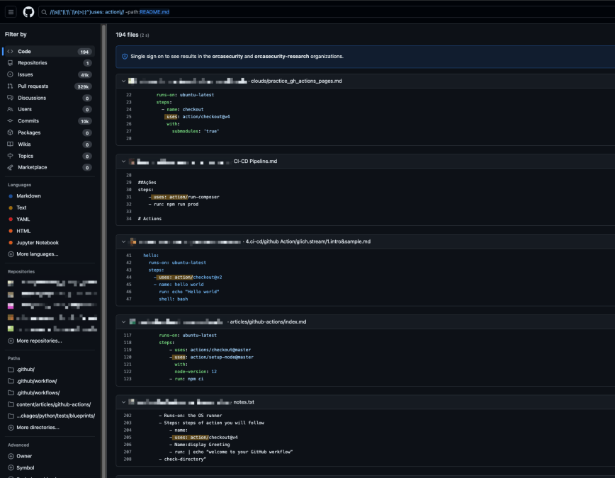Open notes.txt file link
The width and height of the screenshot is (615, 478).
click(244, 402)
